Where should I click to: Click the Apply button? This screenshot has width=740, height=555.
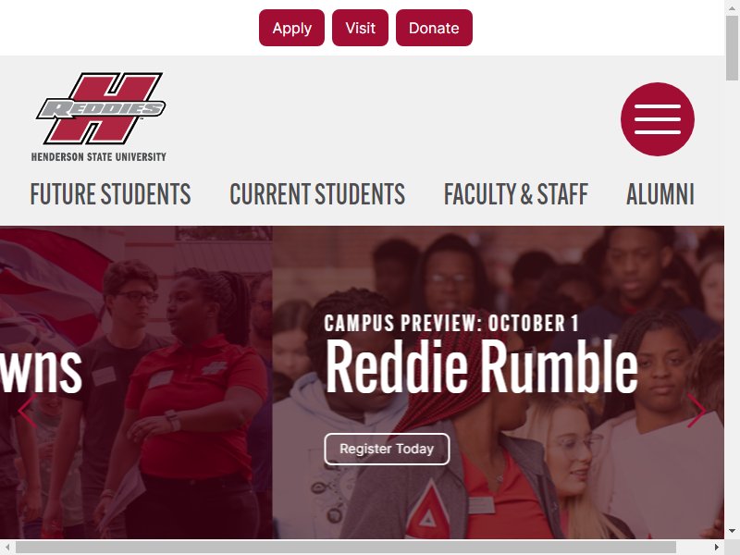pos(291,28)
